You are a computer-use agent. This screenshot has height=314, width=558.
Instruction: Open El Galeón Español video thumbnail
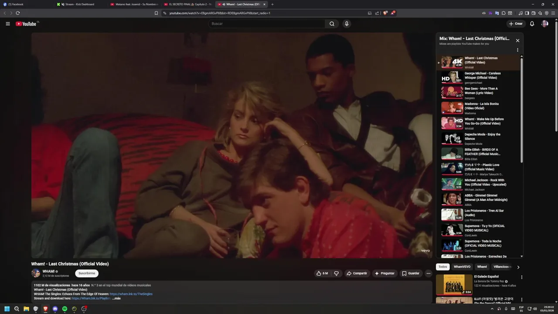pos(454,285)
